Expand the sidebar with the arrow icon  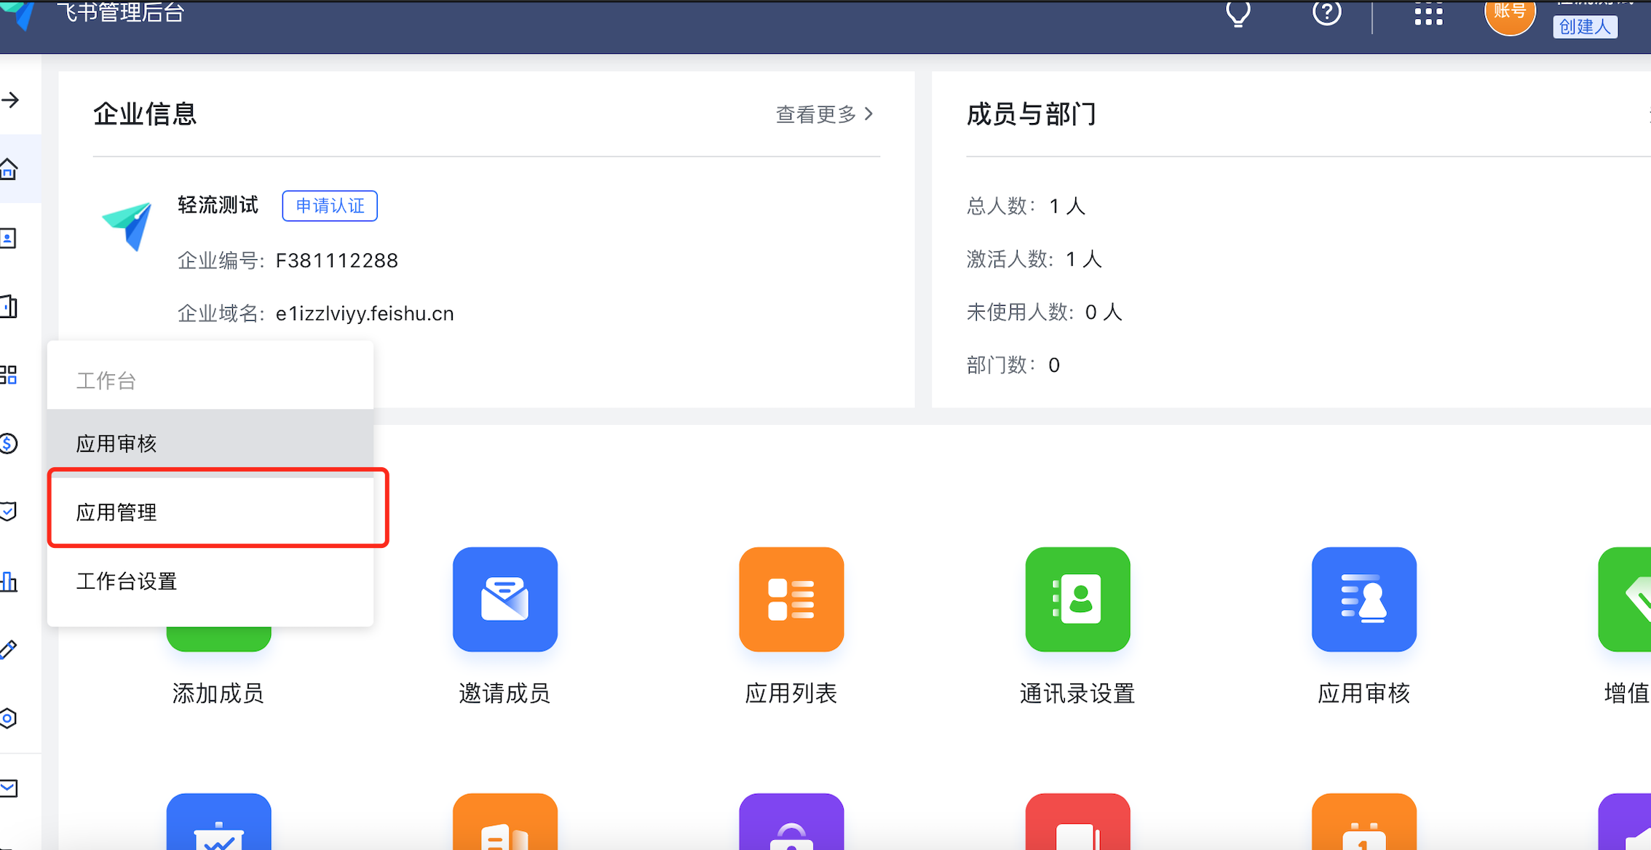(10, 100)
